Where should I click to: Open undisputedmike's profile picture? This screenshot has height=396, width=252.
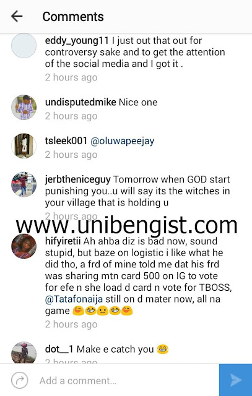(24, 107)
